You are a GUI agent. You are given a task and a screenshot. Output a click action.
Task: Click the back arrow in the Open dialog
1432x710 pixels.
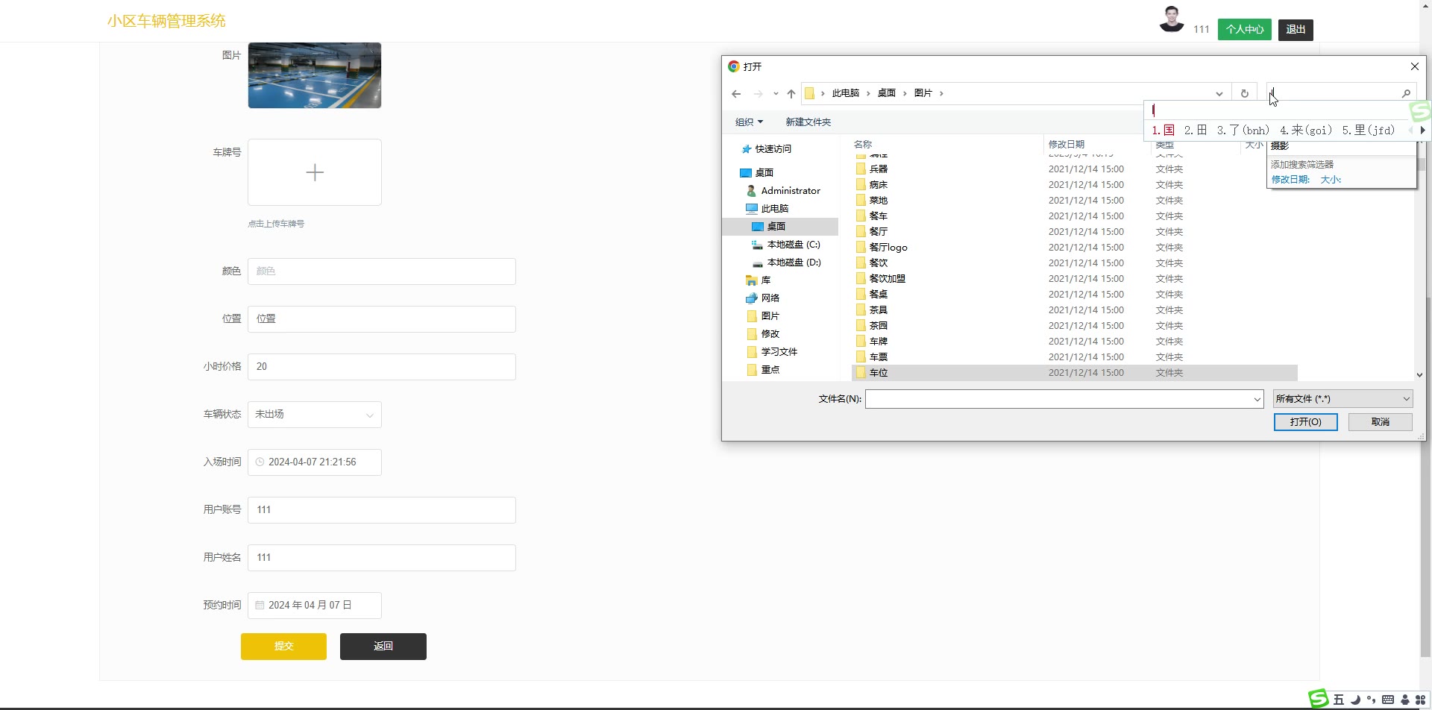coord(736,93)
